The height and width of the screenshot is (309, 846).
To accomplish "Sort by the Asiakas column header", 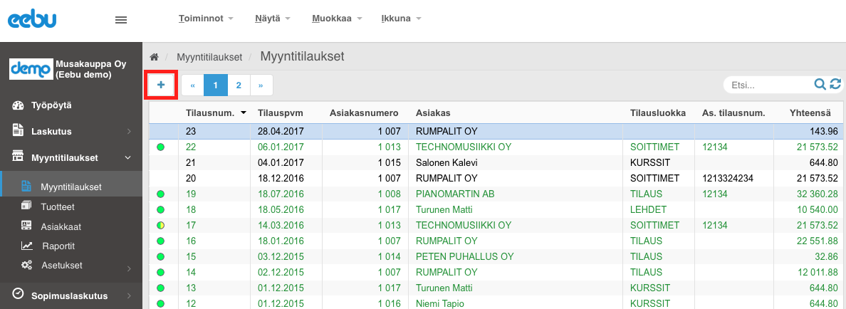I will [x=433, y=112].
